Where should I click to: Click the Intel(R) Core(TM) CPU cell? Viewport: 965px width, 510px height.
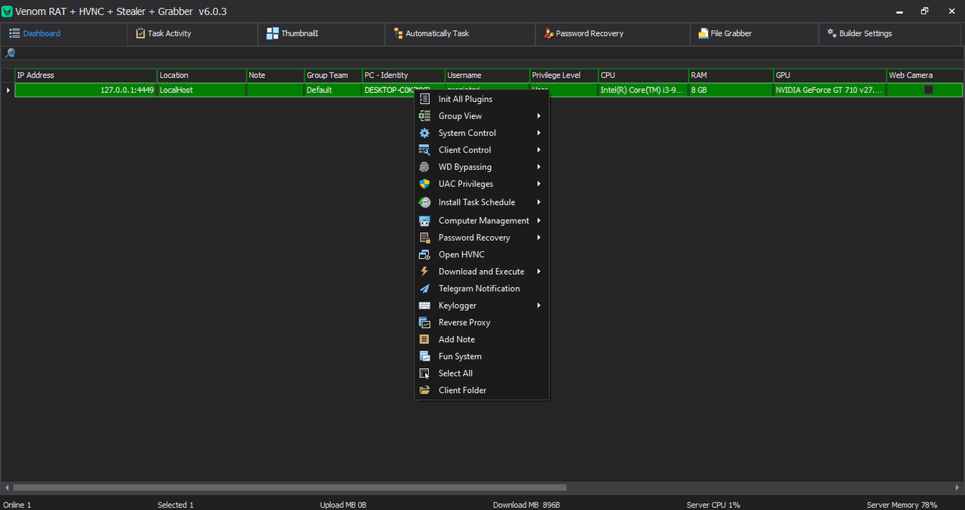[643, 90]
